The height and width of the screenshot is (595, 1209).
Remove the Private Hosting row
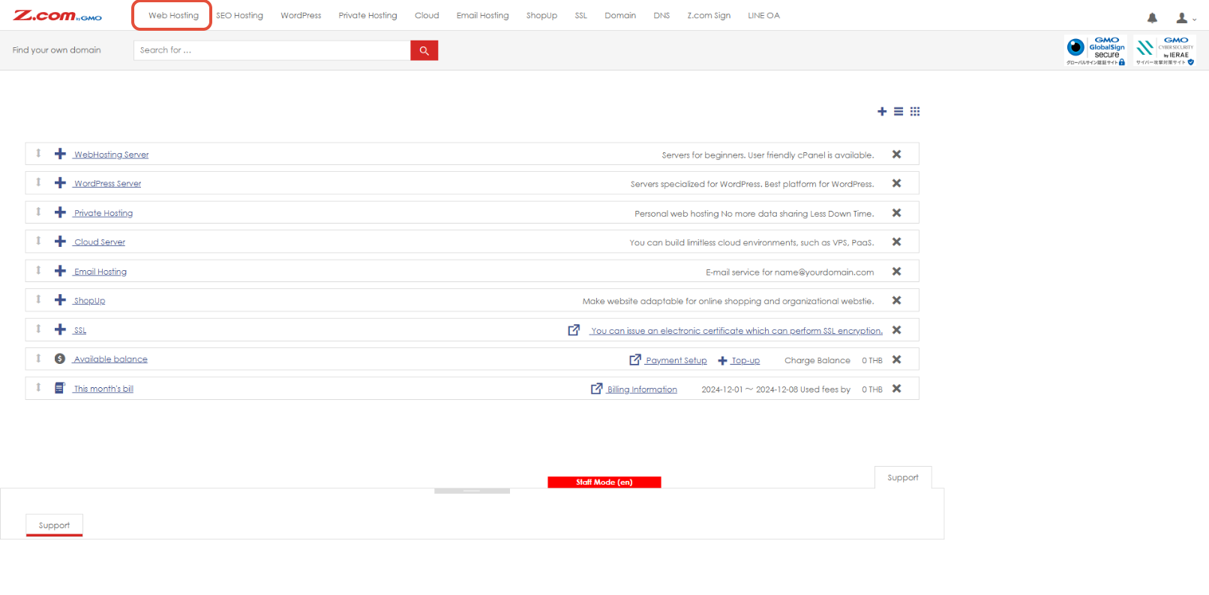coord(896,213)
